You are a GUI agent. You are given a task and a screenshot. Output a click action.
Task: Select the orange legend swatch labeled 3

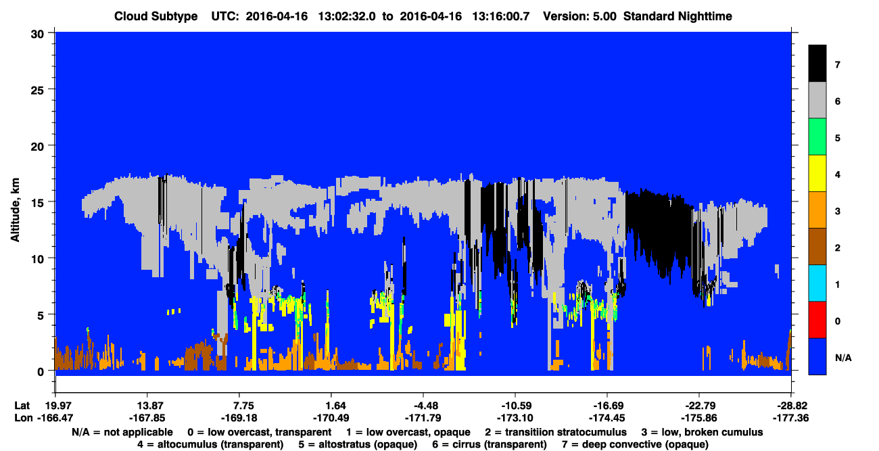click(x=817, y=210)
